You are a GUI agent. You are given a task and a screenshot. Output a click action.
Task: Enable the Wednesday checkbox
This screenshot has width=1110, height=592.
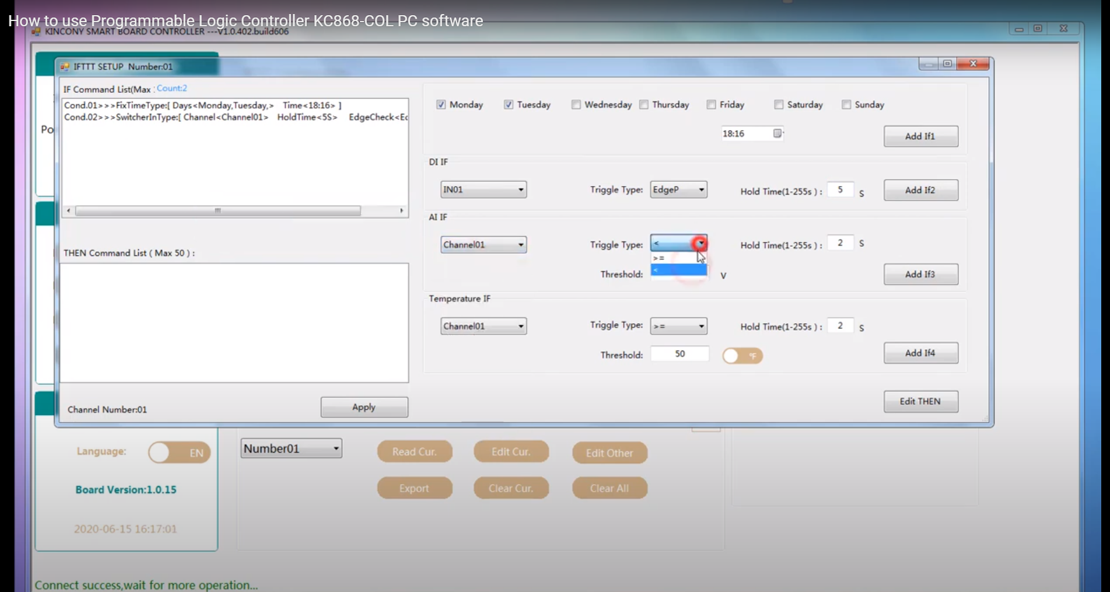click(x=576, y=104)
